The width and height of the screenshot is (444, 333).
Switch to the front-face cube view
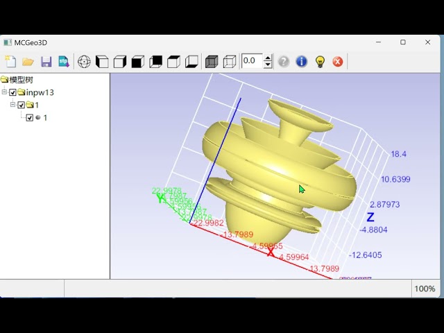tap(138, 62)
